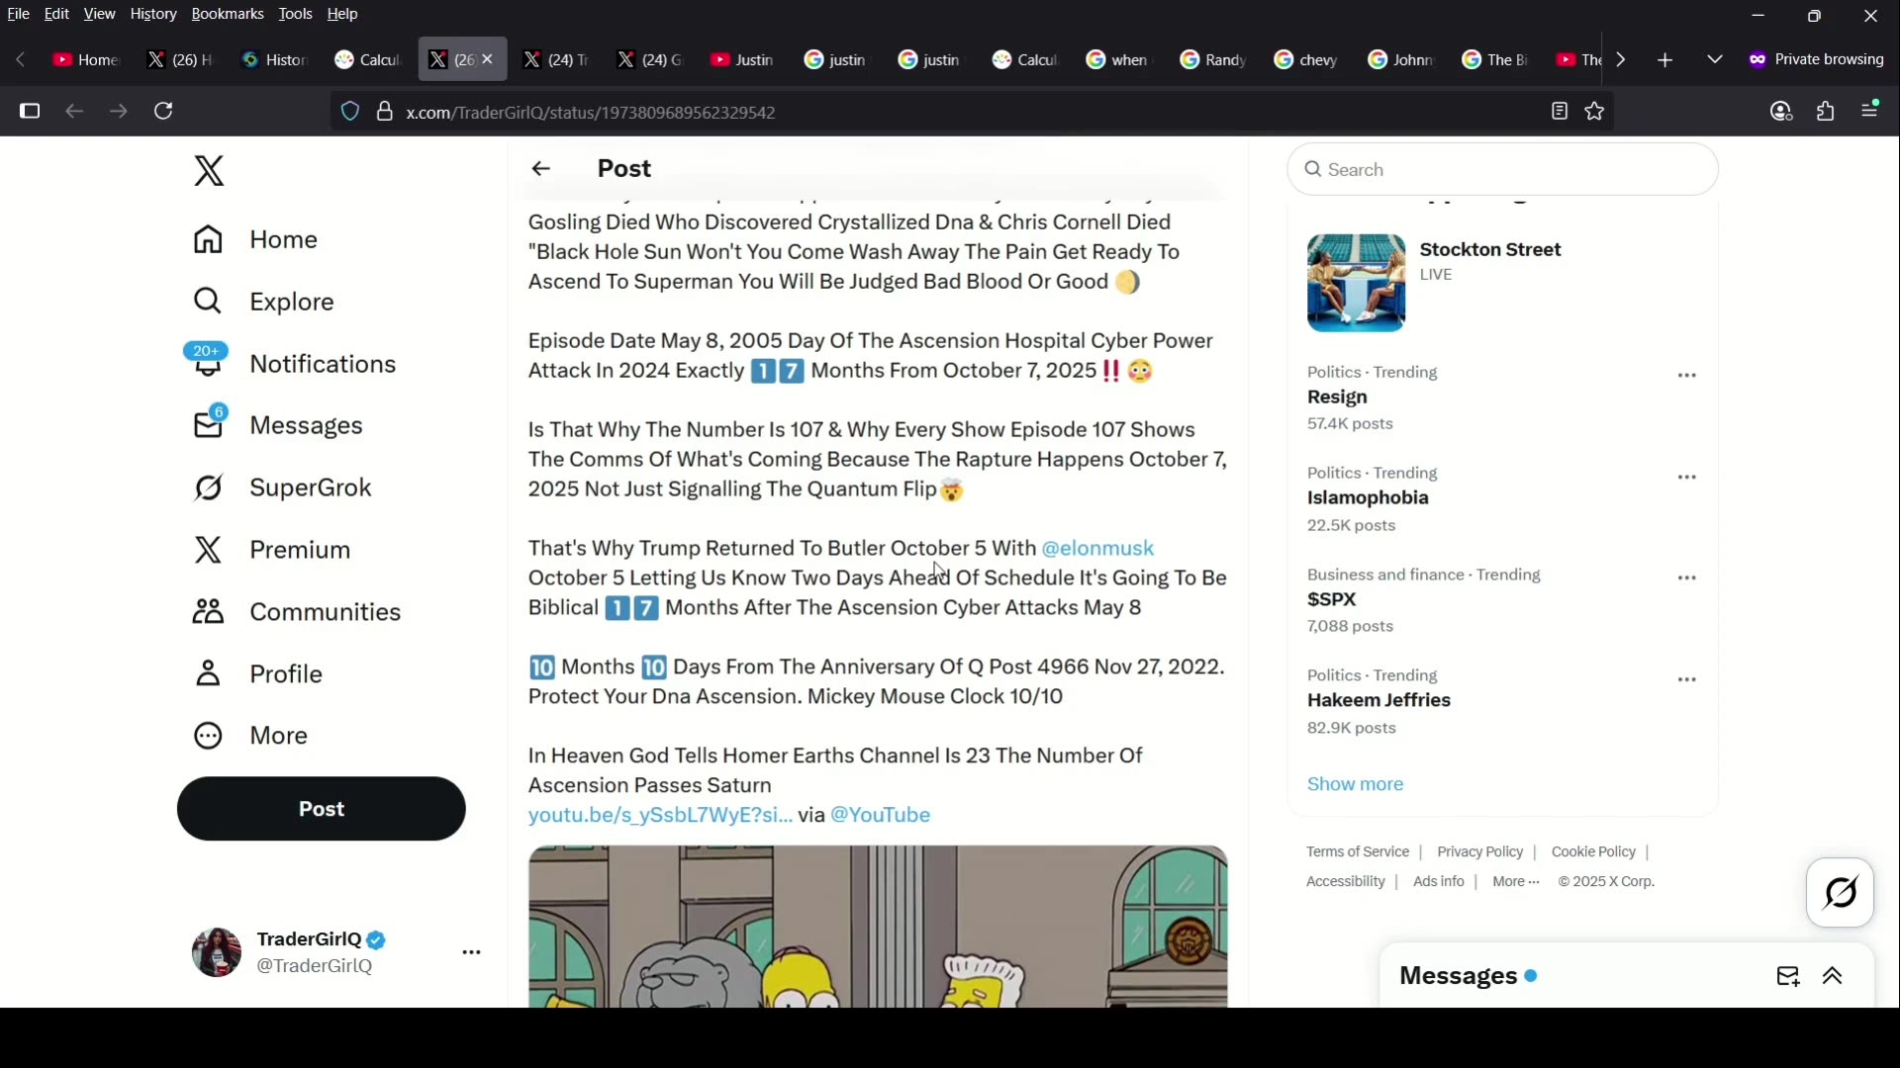Open the File menu
Image resolution: width=1900 pixels, height=1068 pixels.
[x=19, y=15]
